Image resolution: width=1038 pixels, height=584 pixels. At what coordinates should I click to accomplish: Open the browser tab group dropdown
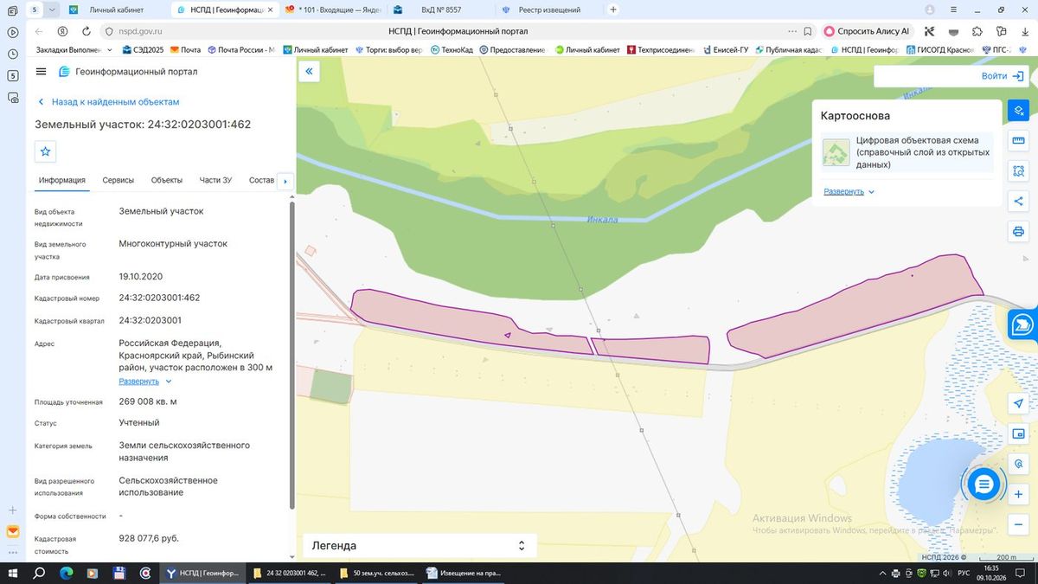(51, 10)
